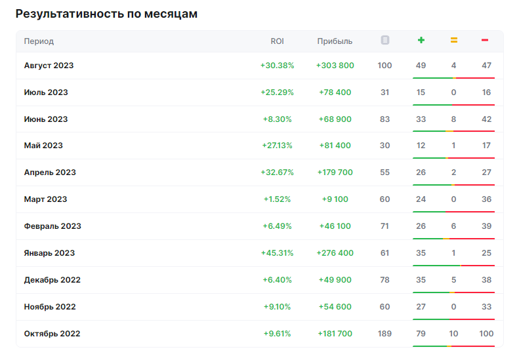
Task: Open the Август 2023 row
Action: (260, 66)
